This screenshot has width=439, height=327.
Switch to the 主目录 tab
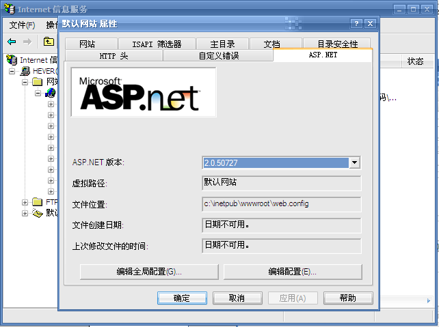223,44
